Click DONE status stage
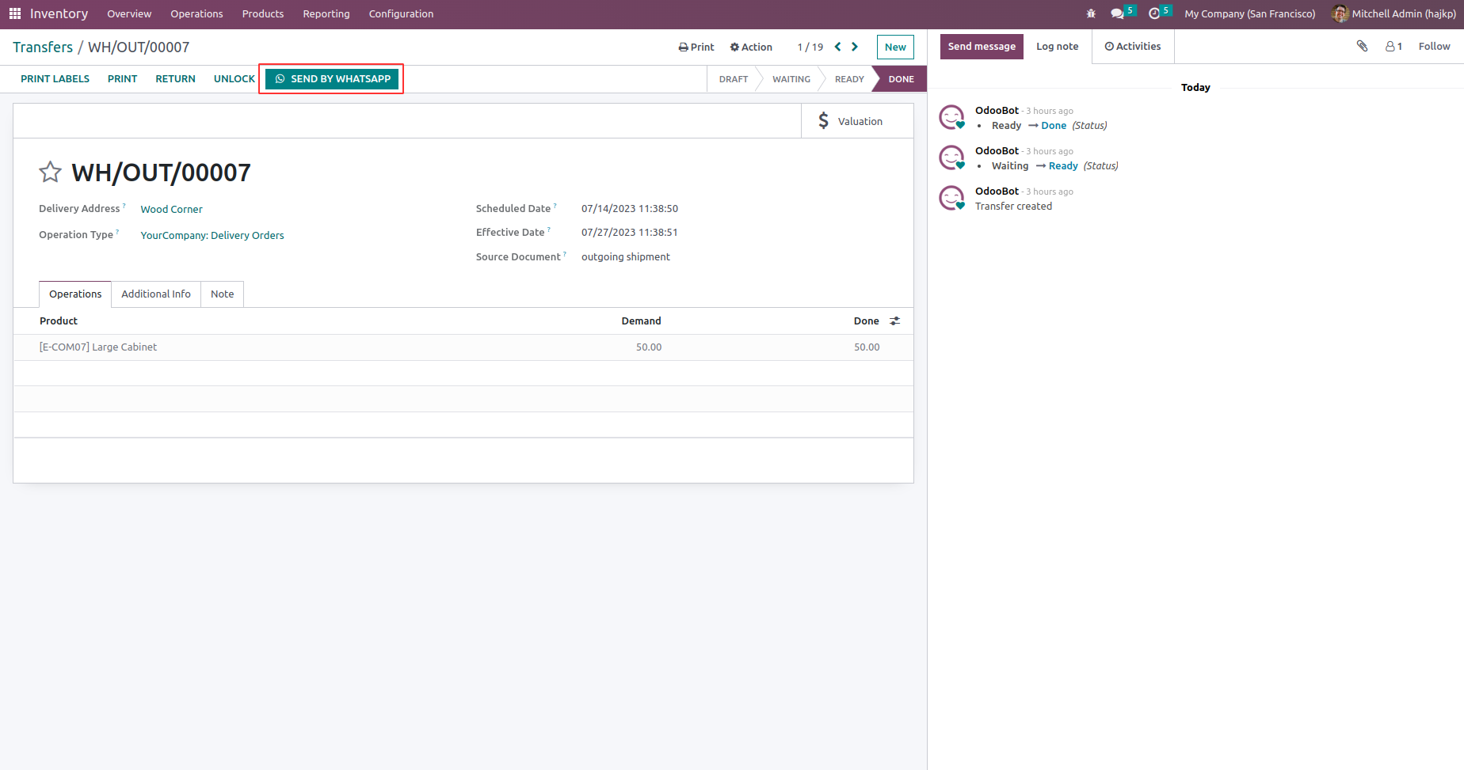Screen dimensions: 1464x770 pyautogui.click(x=901, y=79)
